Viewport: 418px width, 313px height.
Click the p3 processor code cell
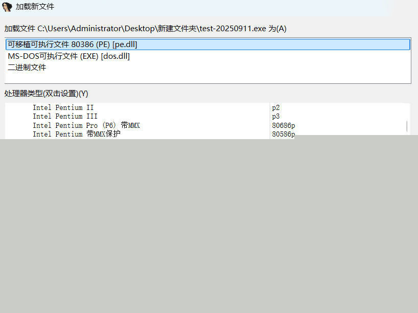[276, 117]
